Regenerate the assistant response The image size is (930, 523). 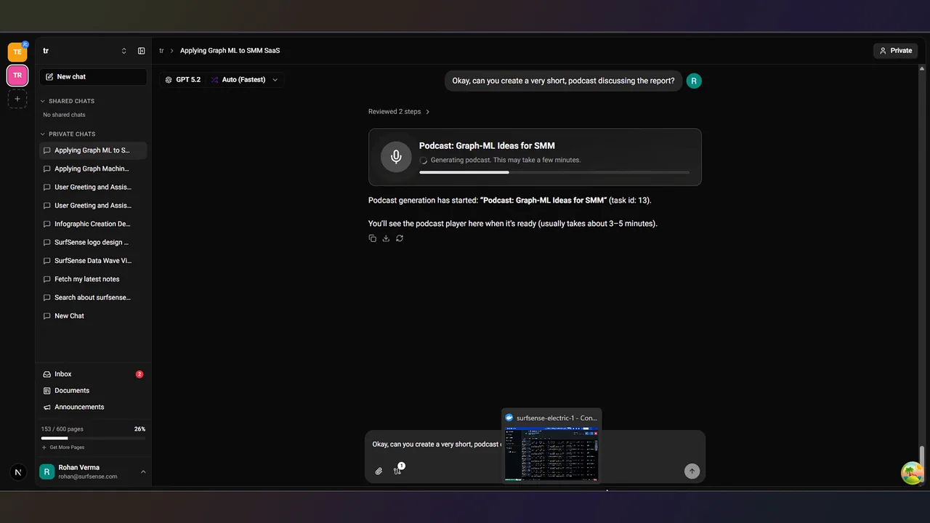pyautogui.click(x=400, y=238)
